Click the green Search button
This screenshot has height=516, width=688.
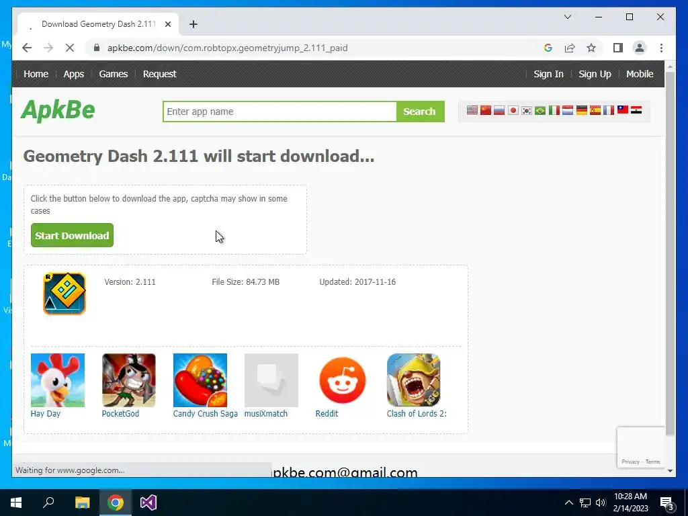(420, 112)
